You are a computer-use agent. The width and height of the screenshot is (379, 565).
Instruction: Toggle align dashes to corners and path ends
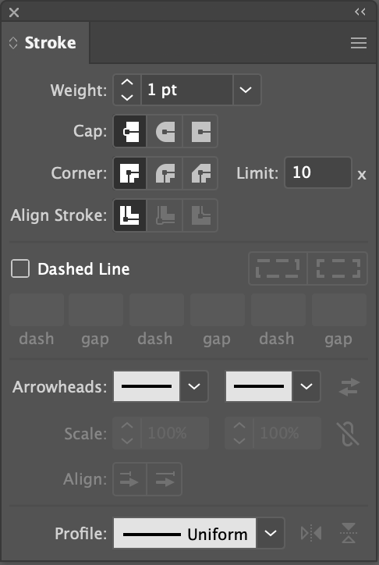338,268
